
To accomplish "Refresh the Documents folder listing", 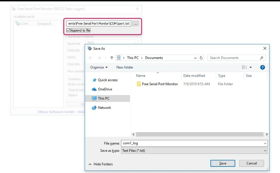I will (201, 58).
